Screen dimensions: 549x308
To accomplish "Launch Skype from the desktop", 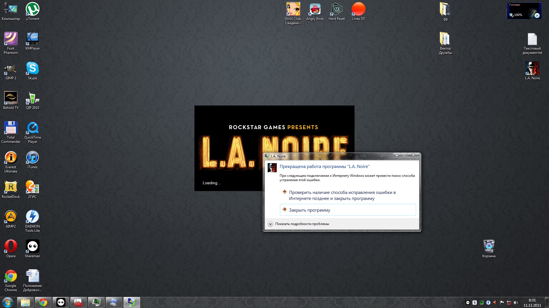I will click(x=33, y=71).
